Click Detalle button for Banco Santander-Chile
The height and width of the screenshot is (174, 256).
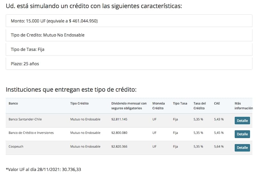(x=242, y=121)
